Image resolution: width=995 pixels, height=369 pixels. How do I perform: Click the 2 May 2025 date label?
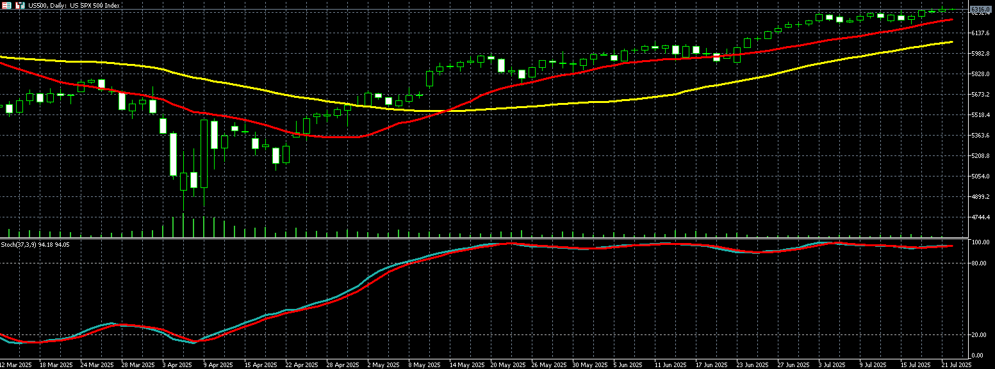(382, 365)
